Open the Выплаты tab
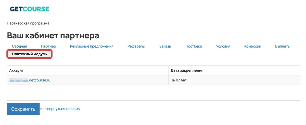306x125 pixels. pos(283,46)
